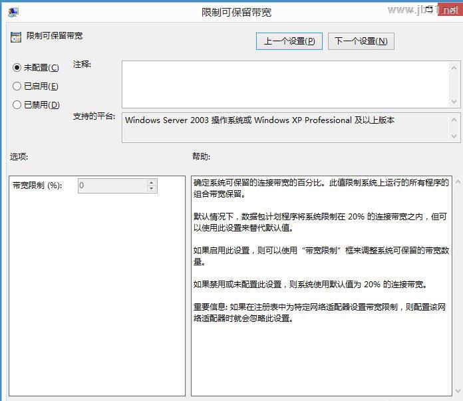
Task: Increase bandwidth limit with spinner up arrow
Action: (152, 182)
